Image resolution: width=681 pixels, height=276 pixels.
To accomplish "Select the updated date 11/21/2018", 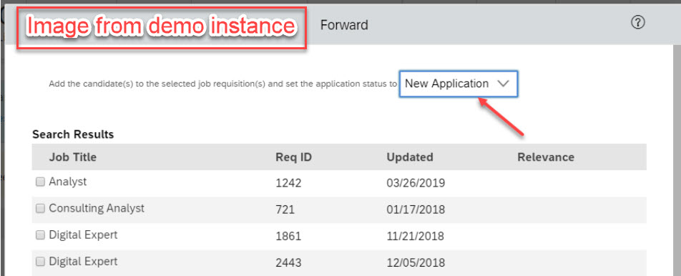I will click(x=415, y=236).
